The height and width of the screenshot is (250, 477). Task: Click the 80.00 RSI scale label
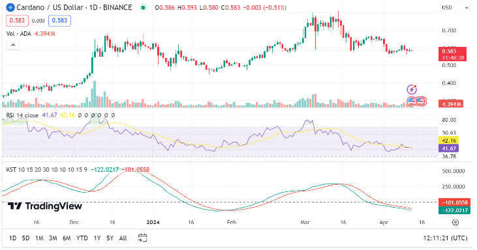[x=449, y=120]
